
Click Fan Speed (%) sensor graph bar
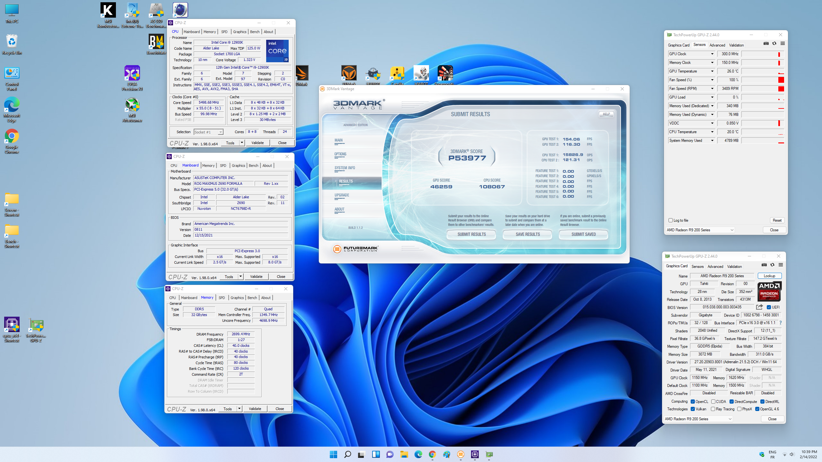click(x=763, y=80)
